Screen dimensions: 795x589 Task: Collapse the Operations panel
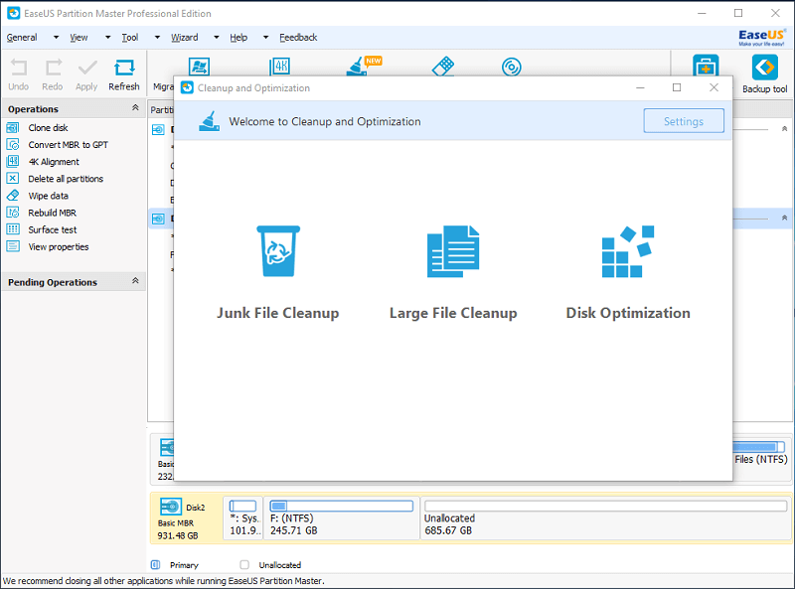pyautogui.click(x=135, y=108)
